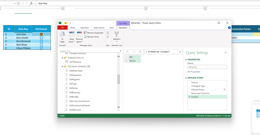Click Remove Duplicates in the ribbon

[x=94, y=33]
